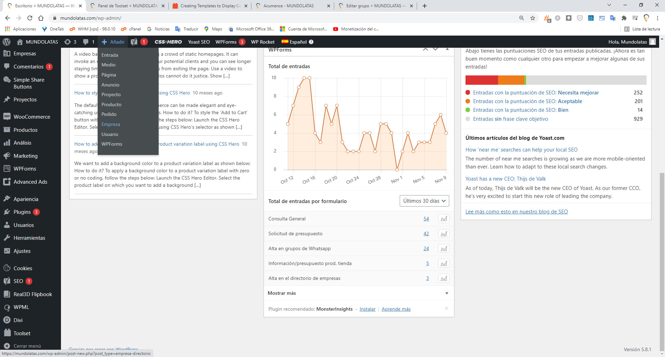Click the help icon next to Español
This screenshot has width=665, height=357.
pyautogui.click(x=311, y=42)
